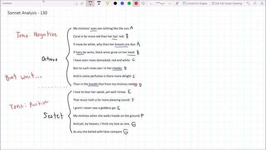Click line 'But no such roses see I in her cheeks'
This screenshot has width=266, height=150.
tap(98, 68)
